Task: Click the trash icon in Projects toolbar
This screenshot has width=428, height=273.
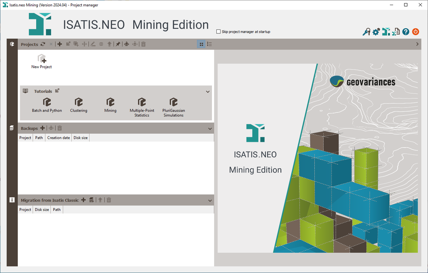Action: (x=144, y=44)
